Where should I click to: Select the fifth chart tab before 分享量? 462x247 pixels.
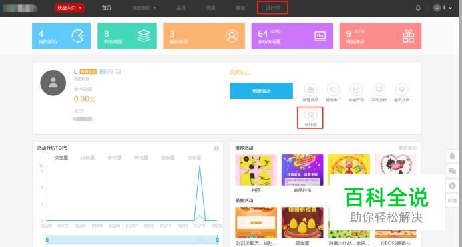tap(168, 158)
